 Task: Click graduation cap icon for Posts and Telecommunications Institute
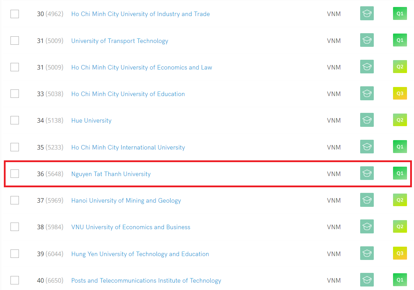[367, 280]
